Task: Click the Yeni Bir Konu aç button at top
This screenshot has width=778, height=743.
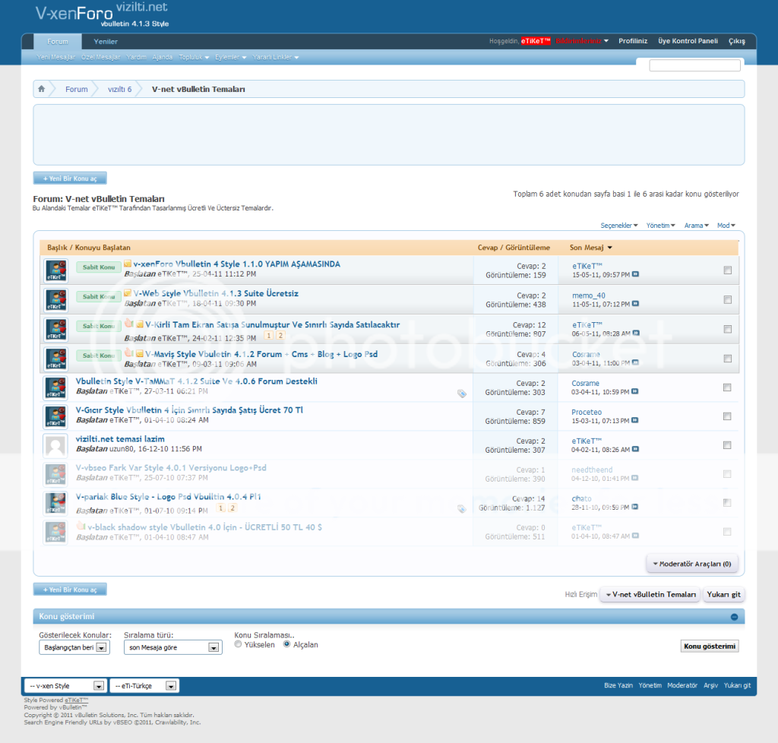Action: coord(70,179)
